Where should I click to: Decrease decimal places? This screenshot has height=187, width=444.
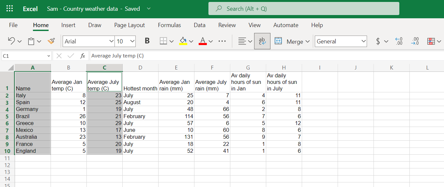pos(415,41)
